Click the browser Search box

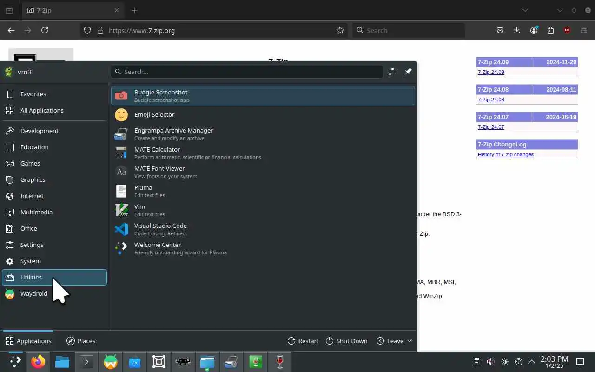tap(409, 30)
